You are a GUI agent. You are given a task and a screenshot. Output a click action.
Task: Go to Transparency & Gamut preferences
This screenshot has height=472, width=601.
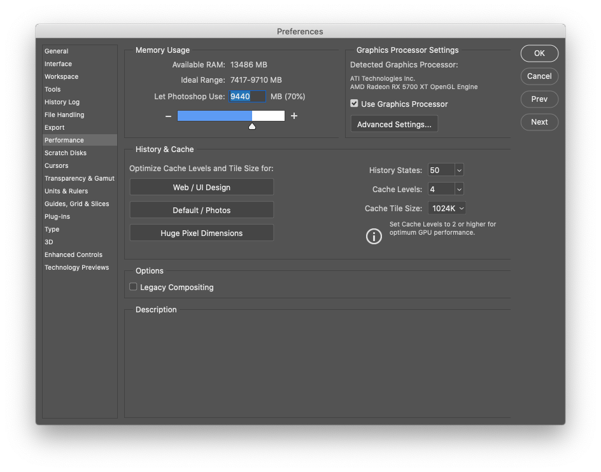point(80,178)
